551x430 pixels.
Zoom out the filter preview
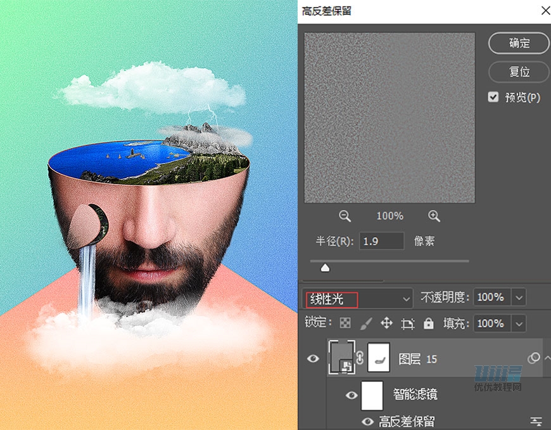[x=345, y=216]
